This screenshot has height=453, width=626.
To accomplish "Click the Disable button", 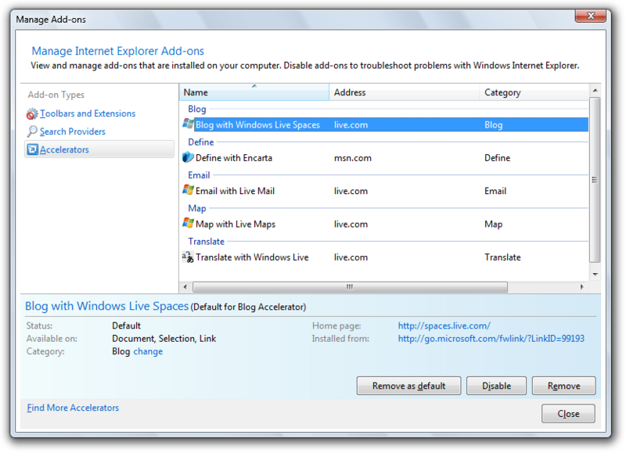I will click(x=496, y=386).
